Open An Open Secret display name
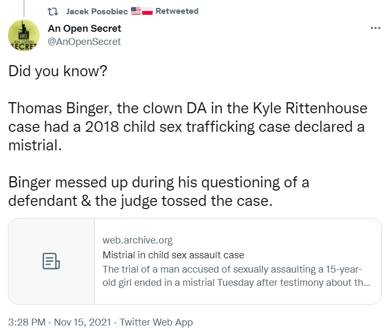Screen dimensions: 392x334 pyautogui.click(x=85, y=29)
